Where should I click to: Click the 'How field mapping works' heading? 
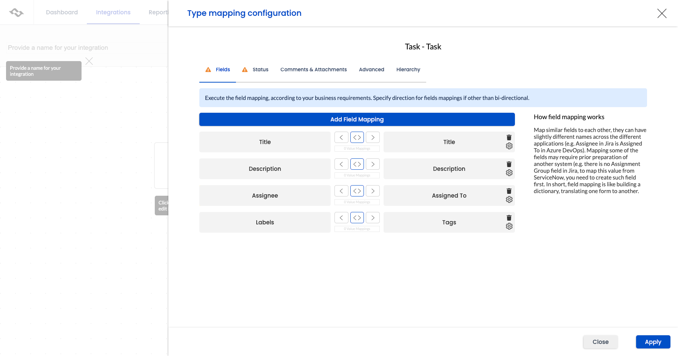point(569,117)
